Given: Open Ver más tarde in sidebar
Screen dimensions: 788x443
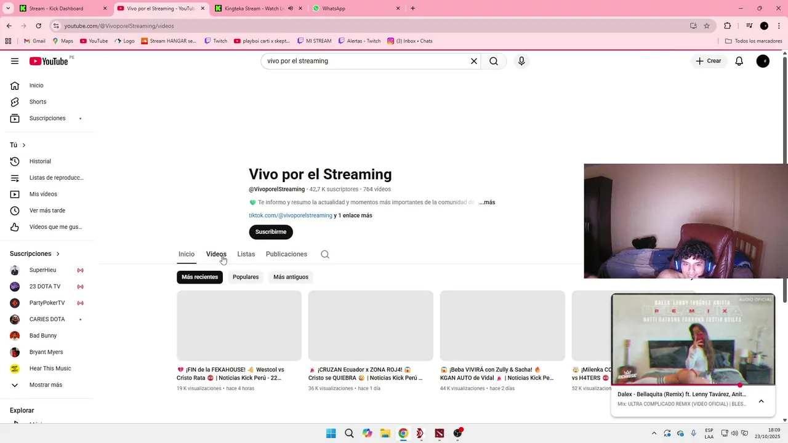Looking at the screenshot, I should pyautogui.click(x=47, y=210).
